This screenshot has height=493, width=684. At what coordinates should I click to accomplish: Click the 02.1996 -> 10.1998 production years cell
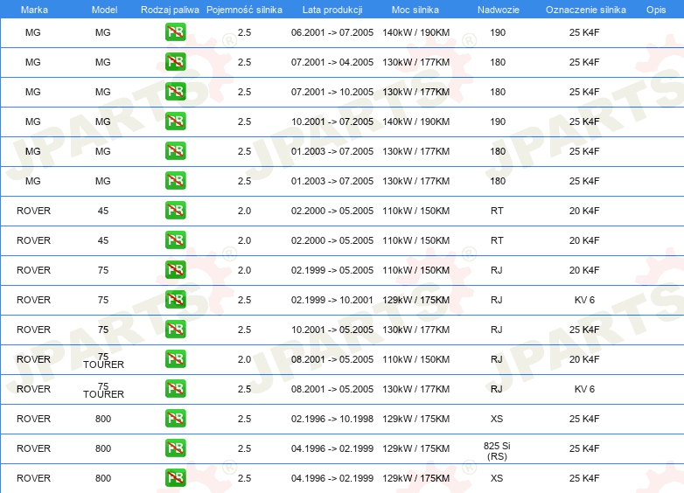[332, 419]
